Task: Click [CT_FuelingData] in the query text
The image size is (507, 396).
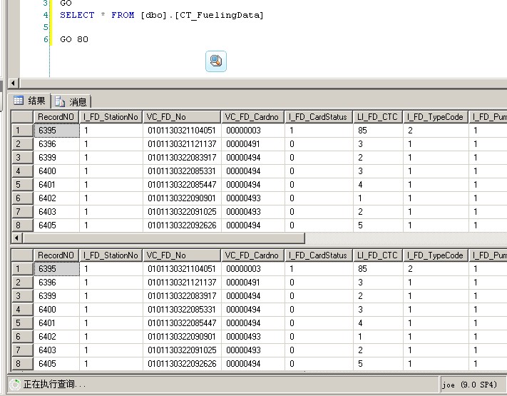Action: click(219, 15)
